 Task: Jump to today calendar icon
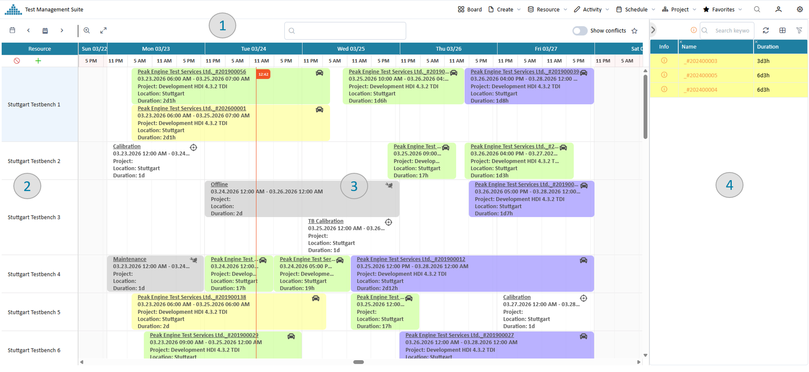(x=45, y=30)
